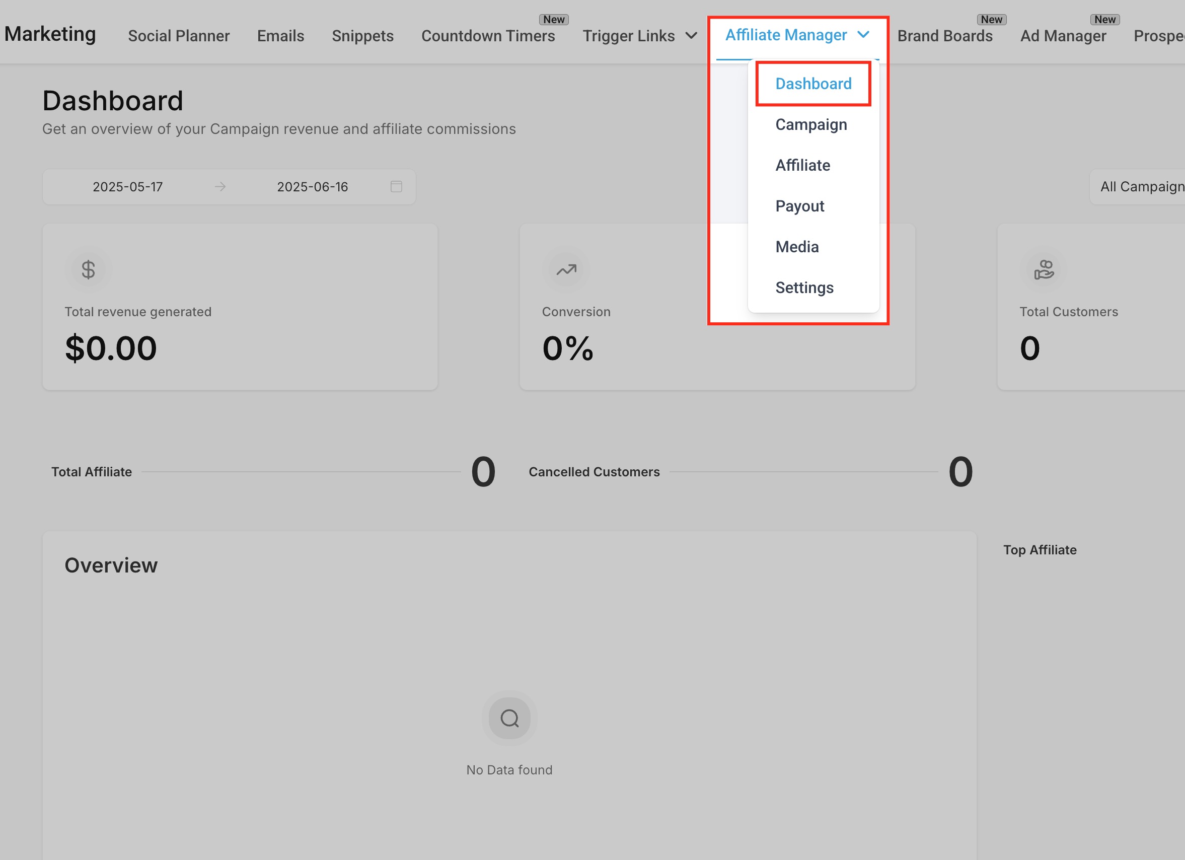1185x860 pixels.
Task: Select Dashboard in the Affiliate Manager menu
Action: (813, 84)
